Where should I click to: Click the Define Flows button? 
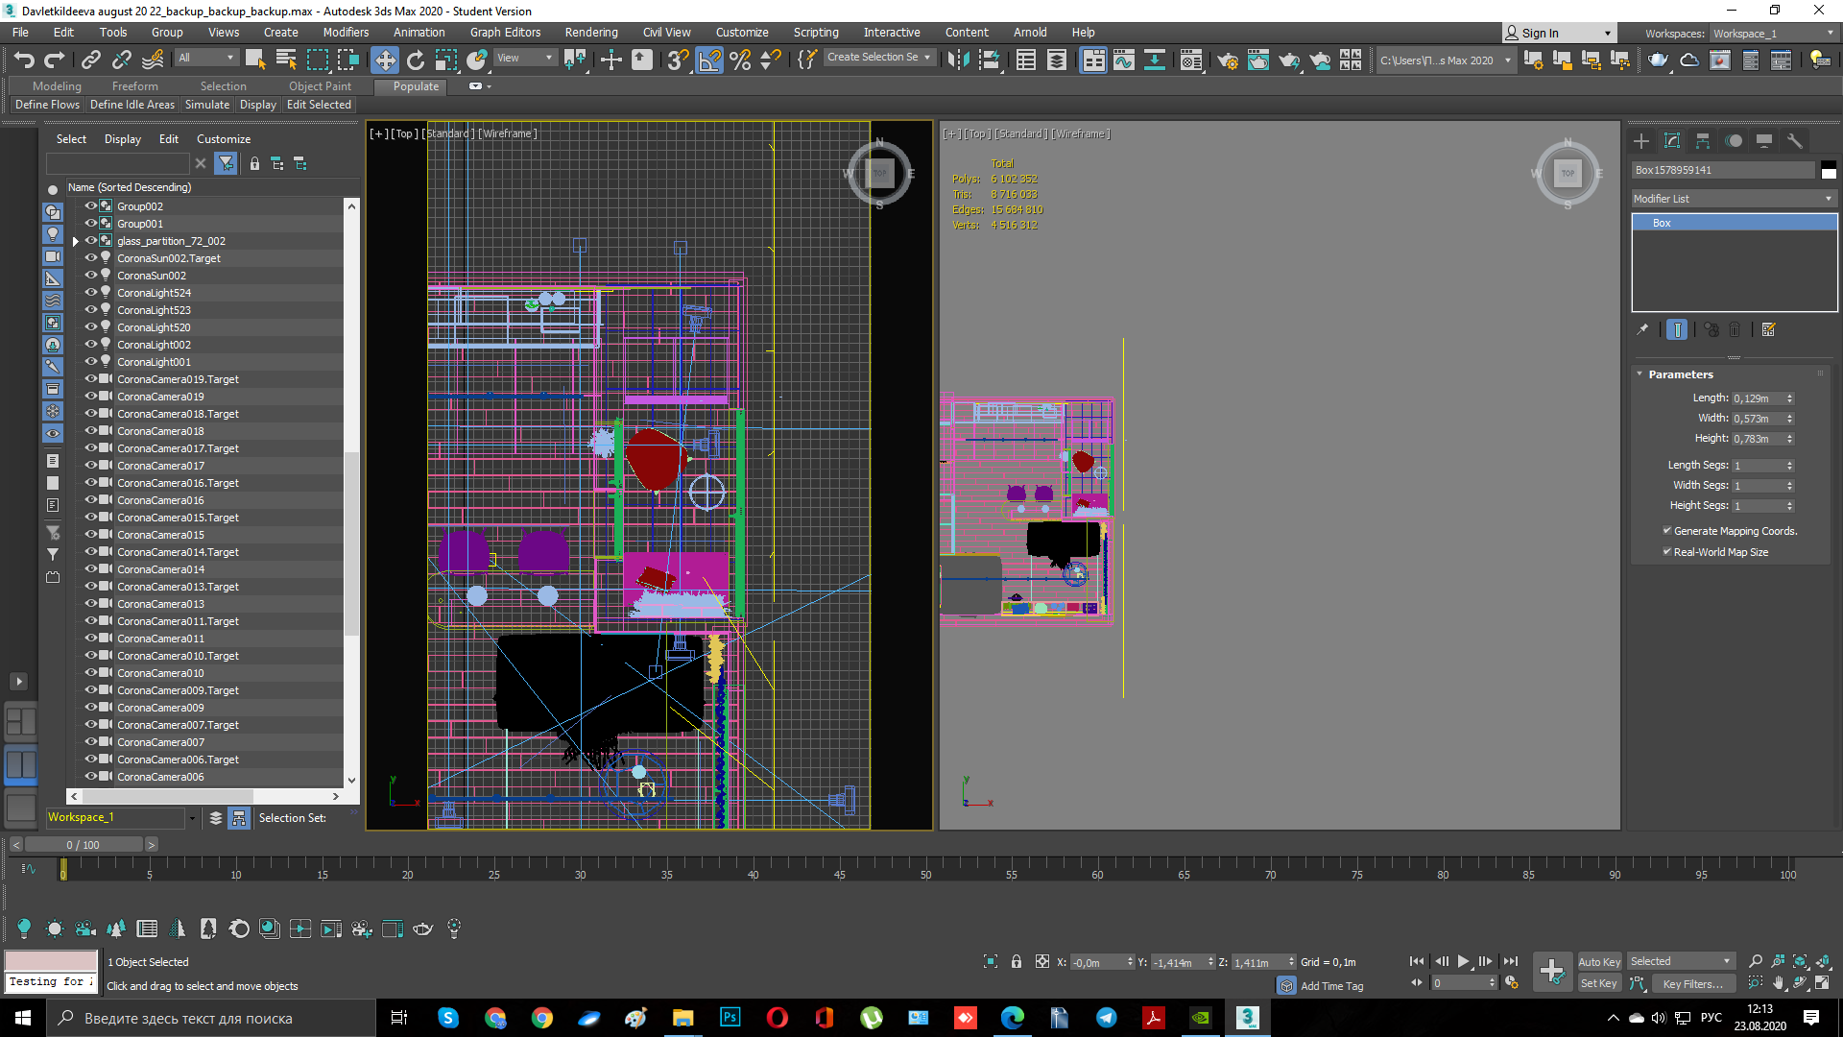point(47,105)
